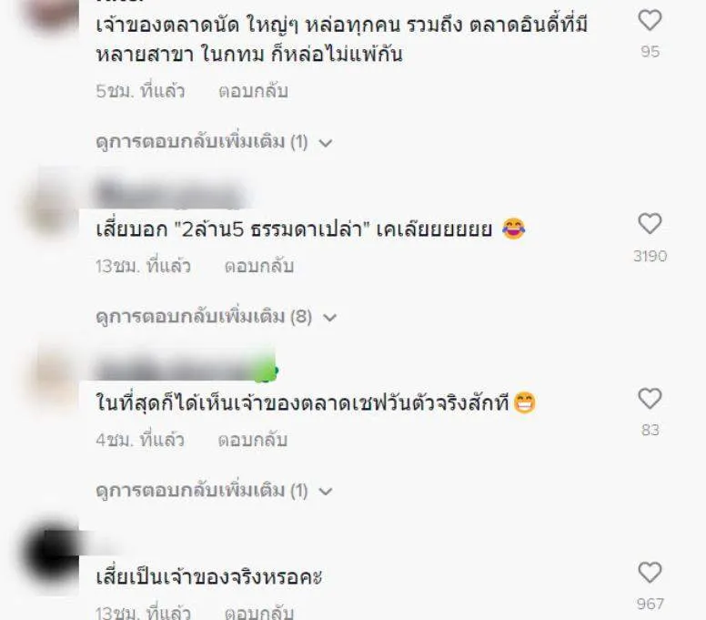Image resolution: width=706 pixels, height=620 pixels.
Task: Click the 13ชม. ที่แล้ว timestamp of 2ล้าน5 comment
Action: click(143, 266)
